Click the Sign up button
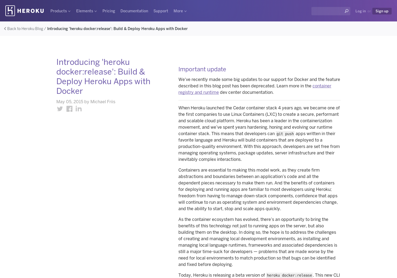Screen dimensions: 397x278 (x=382, y=11)
